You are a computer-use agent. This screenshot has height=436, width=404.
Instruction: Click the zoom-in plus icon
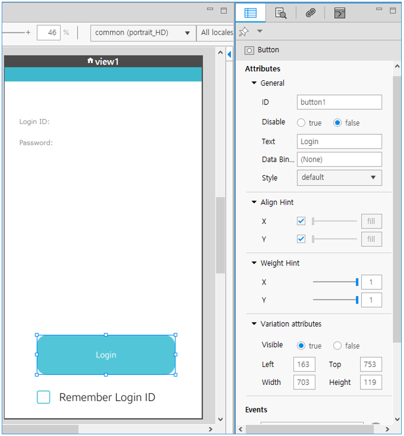pyautogui.click(x=28, y=33)
